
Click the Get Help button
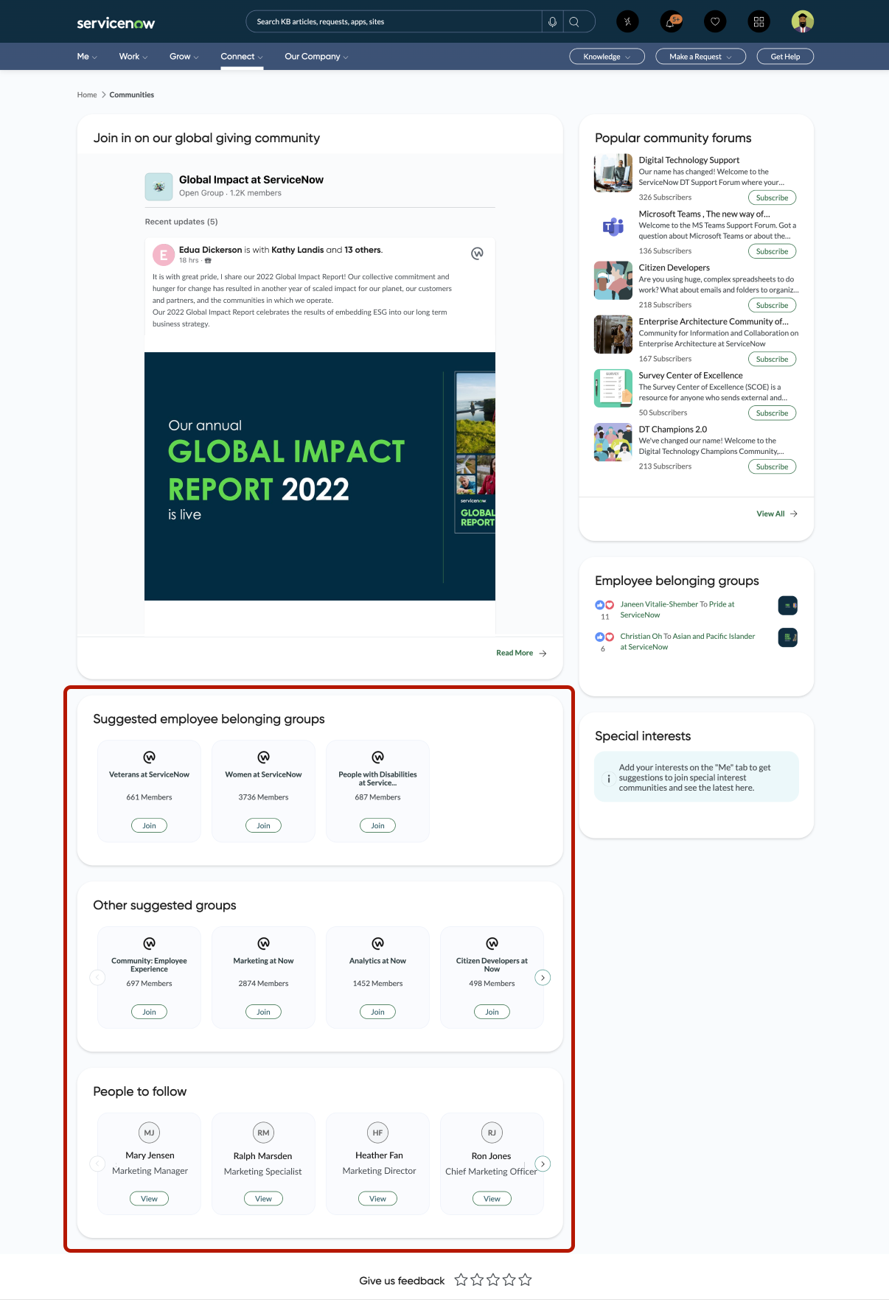point(785,57)
